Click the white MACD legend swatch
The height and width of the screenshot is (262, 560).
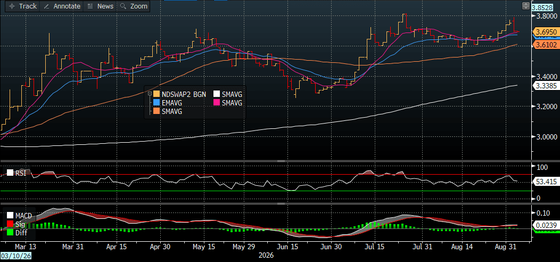[x=10, y=216]
